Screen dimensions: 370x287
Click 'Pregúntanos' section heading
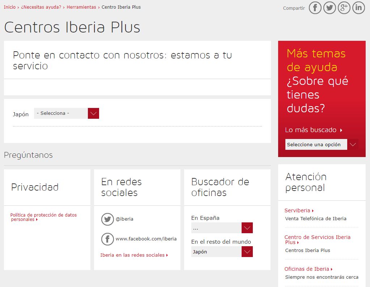pyautogui.click(x=28, y=155)
